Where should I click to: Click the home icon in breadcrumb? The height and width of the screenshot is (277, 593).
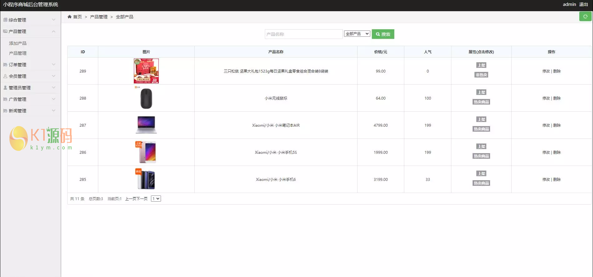[70, 17]
